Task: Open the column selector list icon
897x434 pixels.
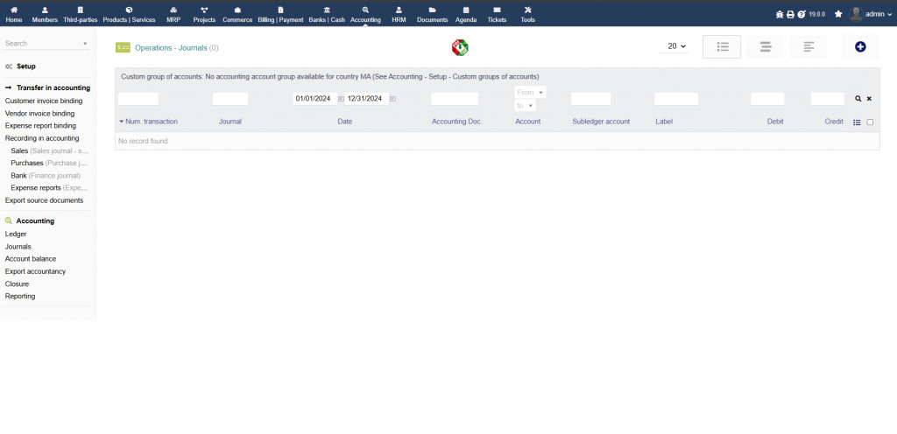Action: [857, 122]
